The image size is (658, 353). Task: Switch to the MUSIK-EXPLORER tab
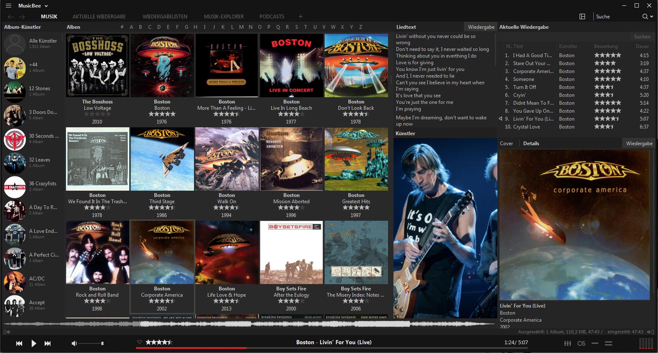coord(224,17)
